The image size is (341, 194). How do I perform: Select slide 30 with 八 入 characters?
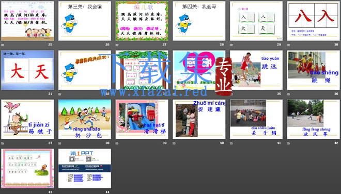click(x=314, y=21)
